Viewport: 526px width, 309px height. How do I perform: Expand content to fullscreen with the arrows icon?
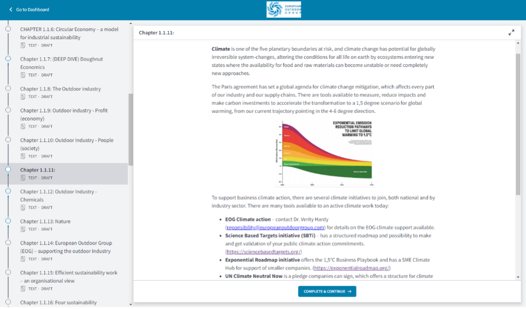[511, 32]
